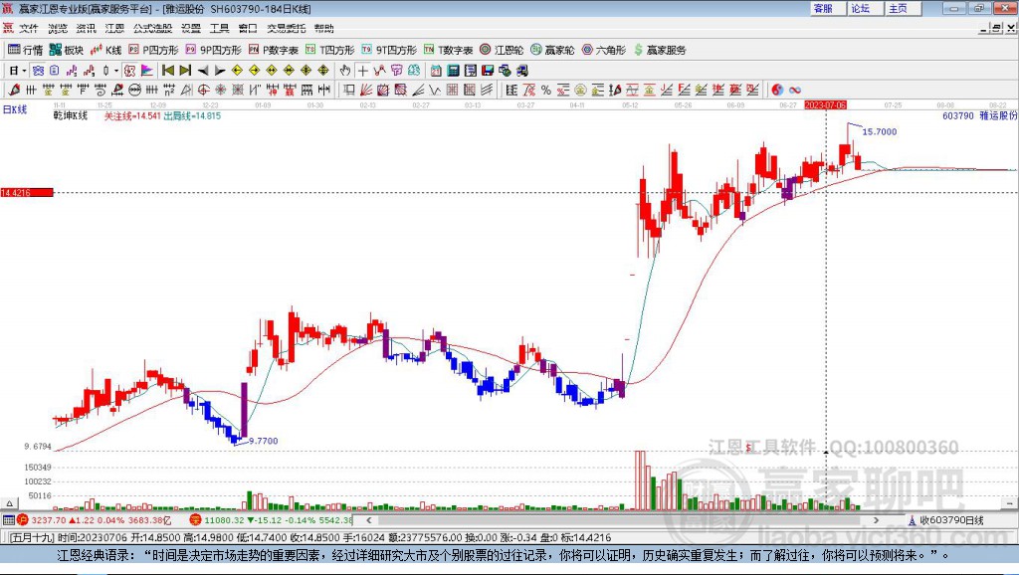Open the T数字表 tool
This screenshot has width=1019, height=575.
click(x=449, y=50)
